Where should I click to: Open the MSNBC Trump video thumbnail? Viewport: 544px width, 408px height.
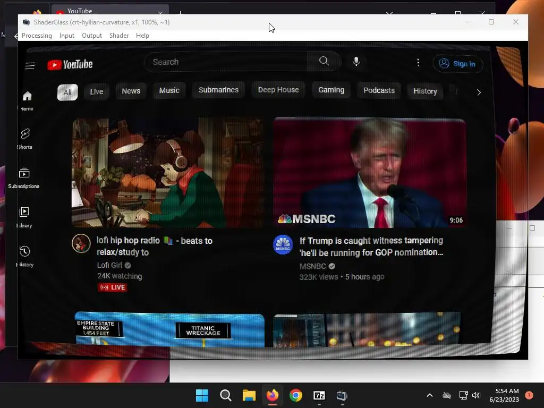pyautogui.click(x=370, y=173)
